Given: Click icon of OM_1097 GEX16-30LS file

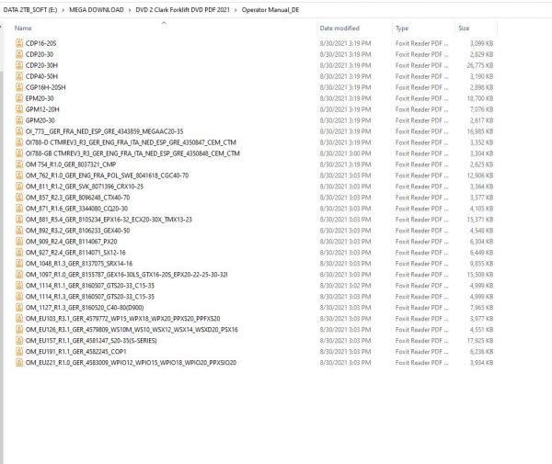Looking at the screenshot, I should [x=19, y=275].
